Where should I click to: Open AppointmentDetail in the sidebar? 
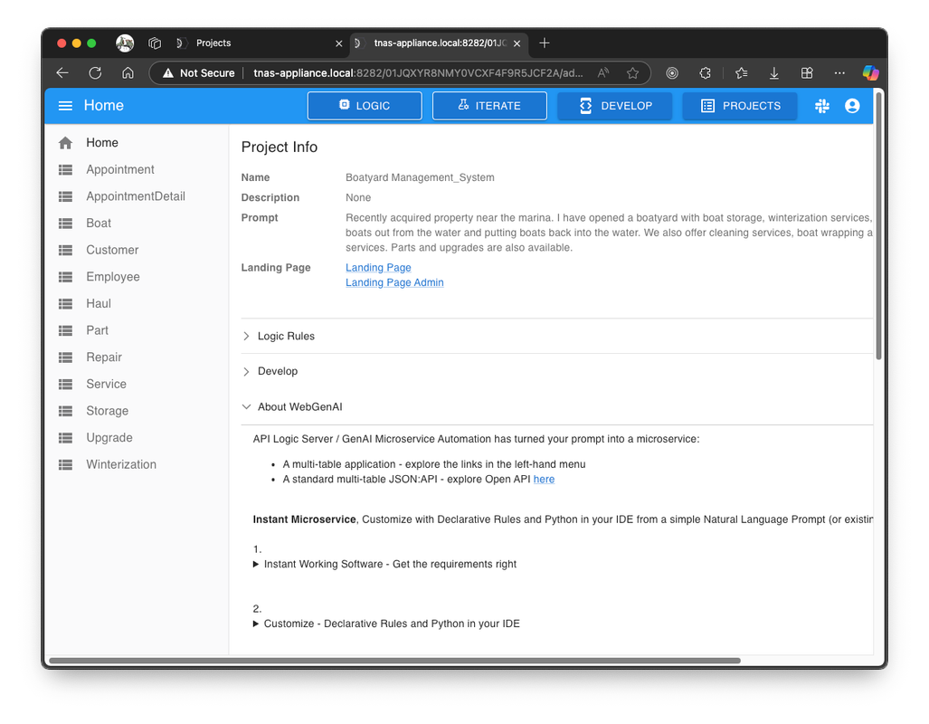[137, 196]
